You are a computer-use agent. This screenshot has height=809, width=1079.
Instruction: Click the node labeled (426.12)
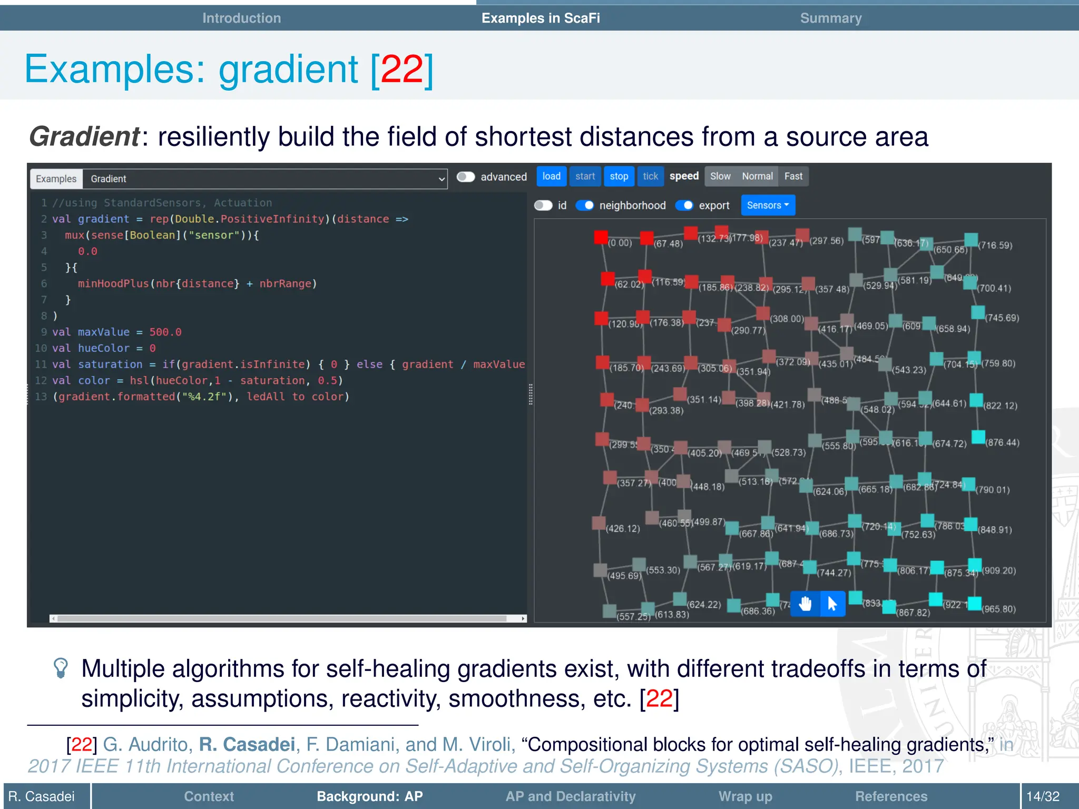599,523
